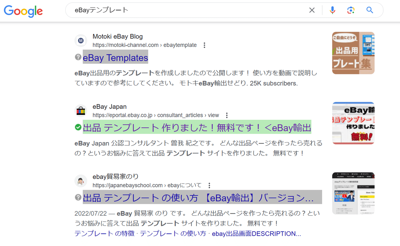Click the ebay貿易家のり favicon

[81, 181]
